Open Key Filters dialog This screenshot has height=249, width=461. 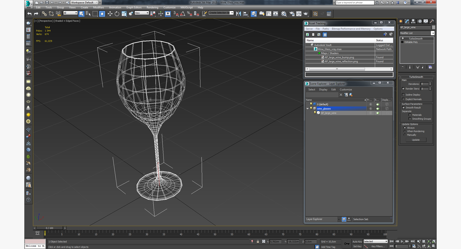point(378,246)
